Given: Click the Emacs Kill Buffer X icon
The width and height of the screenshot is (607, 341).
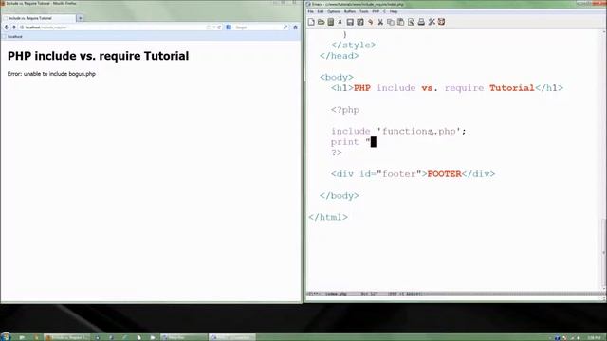Looking at the screenshot, I should click(340, 22).
